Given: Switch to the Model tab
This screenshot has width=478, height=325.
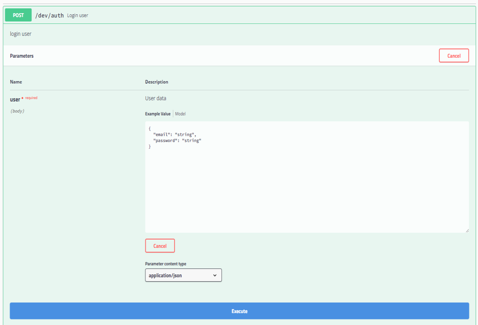Looking at the screenshot, I should 180,114.
